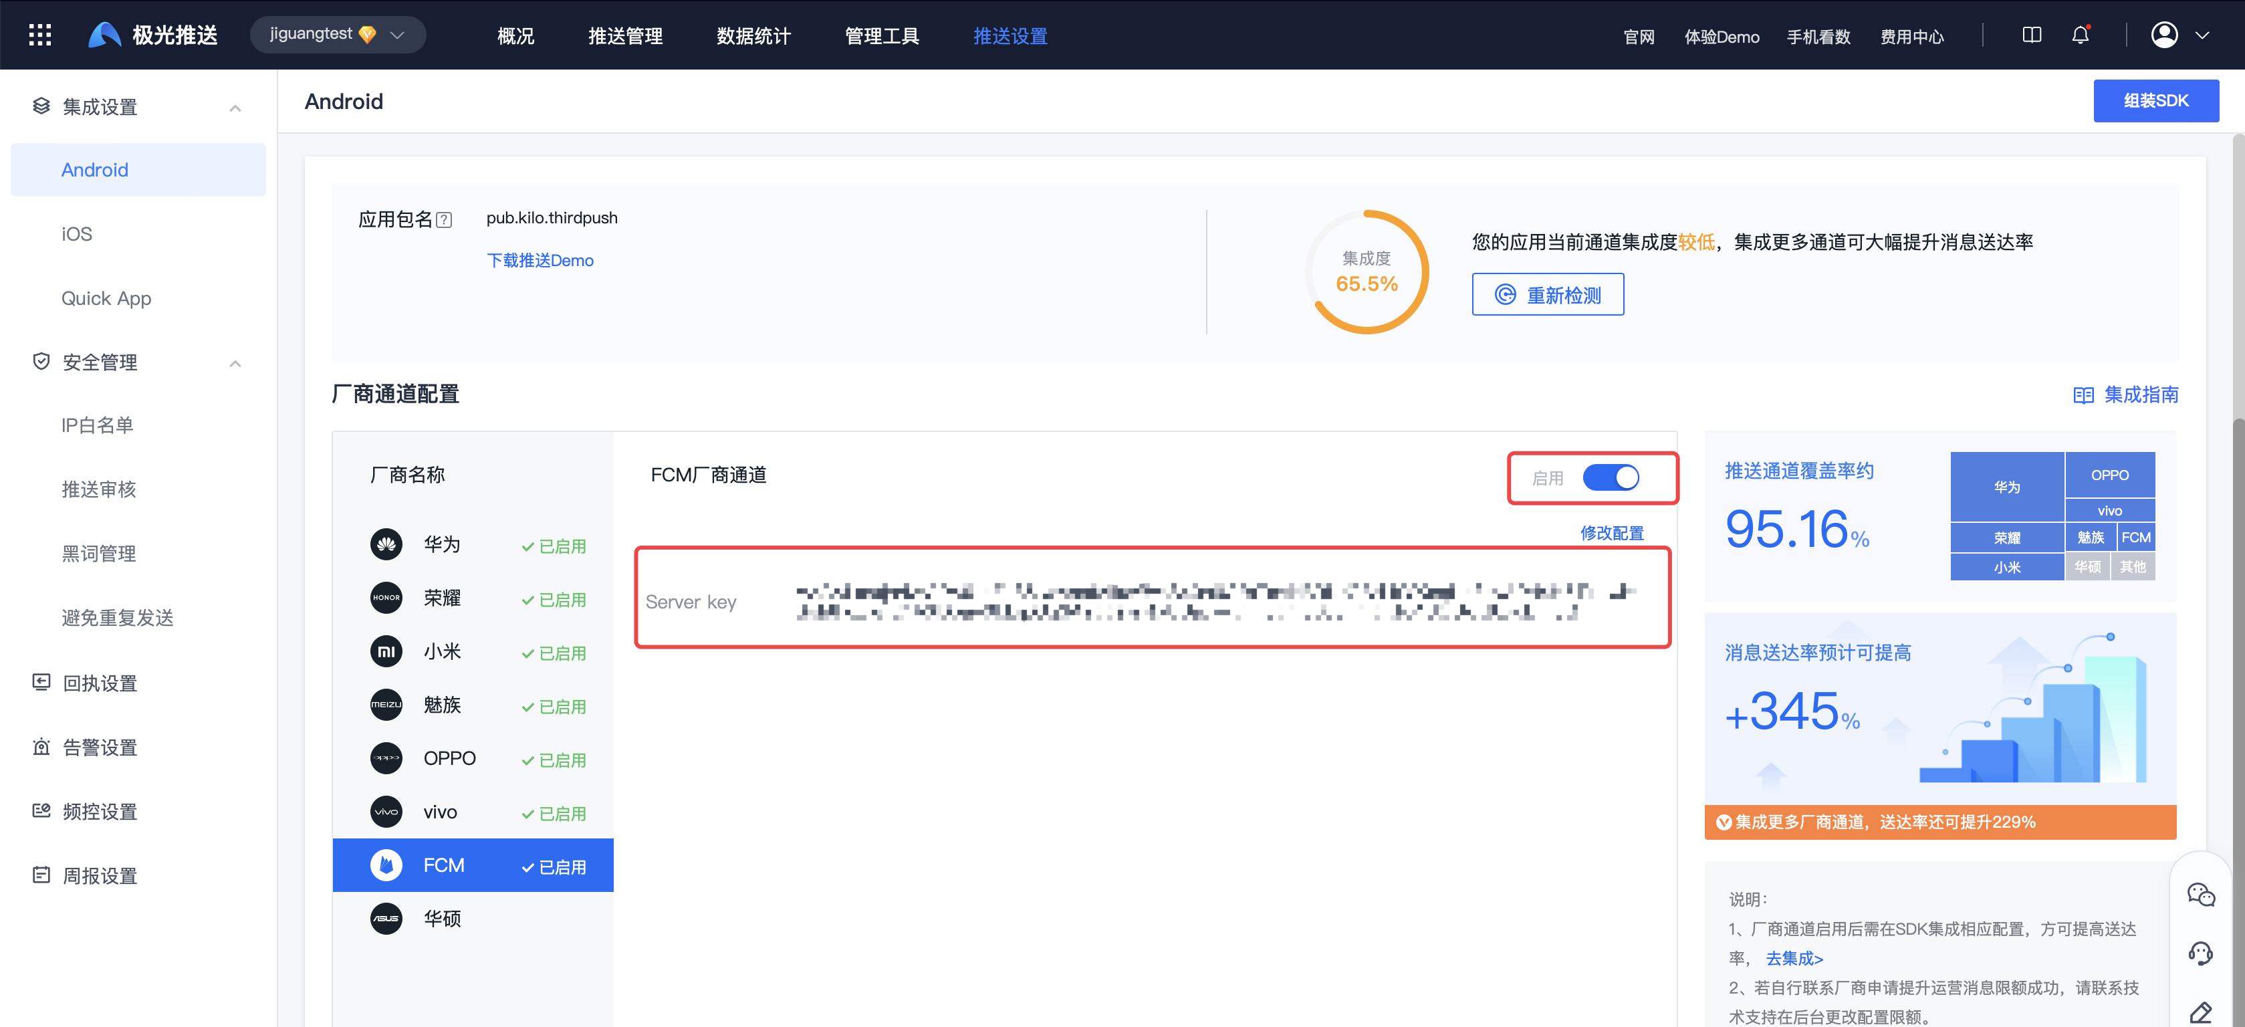The height and width of the screenshot is (1027, 2245).
Task: Expand the user account chevron menu
Action: [x=2202, y=35]
